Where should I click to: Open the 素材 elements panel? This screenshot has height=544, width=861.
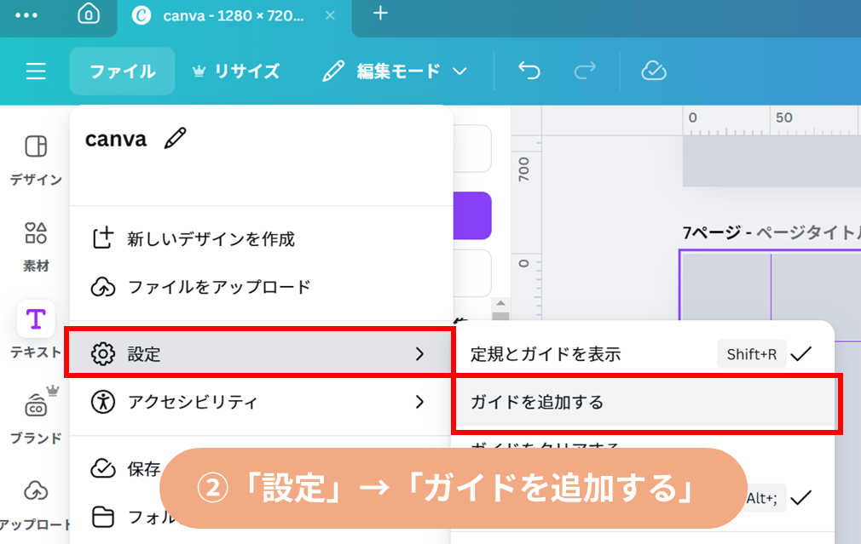(36, 245)
